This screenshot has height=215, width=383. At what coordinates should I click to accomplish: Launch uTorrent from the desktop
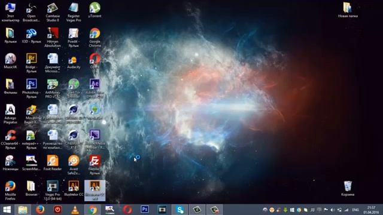point(95,10)
